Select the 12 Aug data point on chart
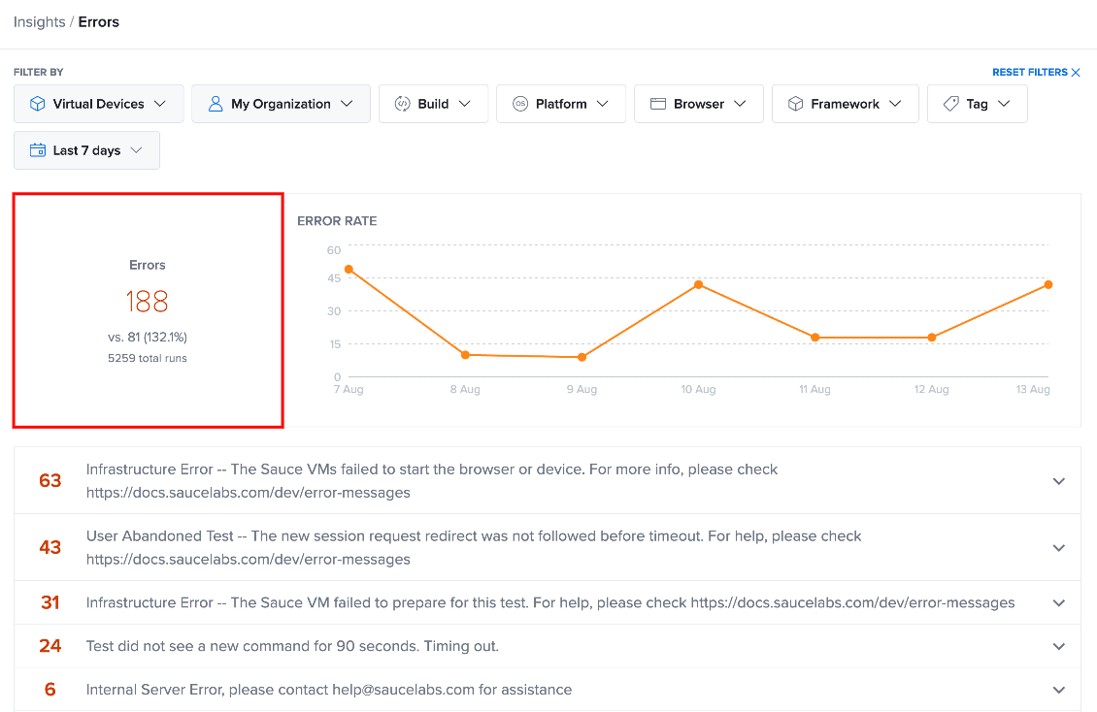This screenshot has height=712, width=1097. 932,338
